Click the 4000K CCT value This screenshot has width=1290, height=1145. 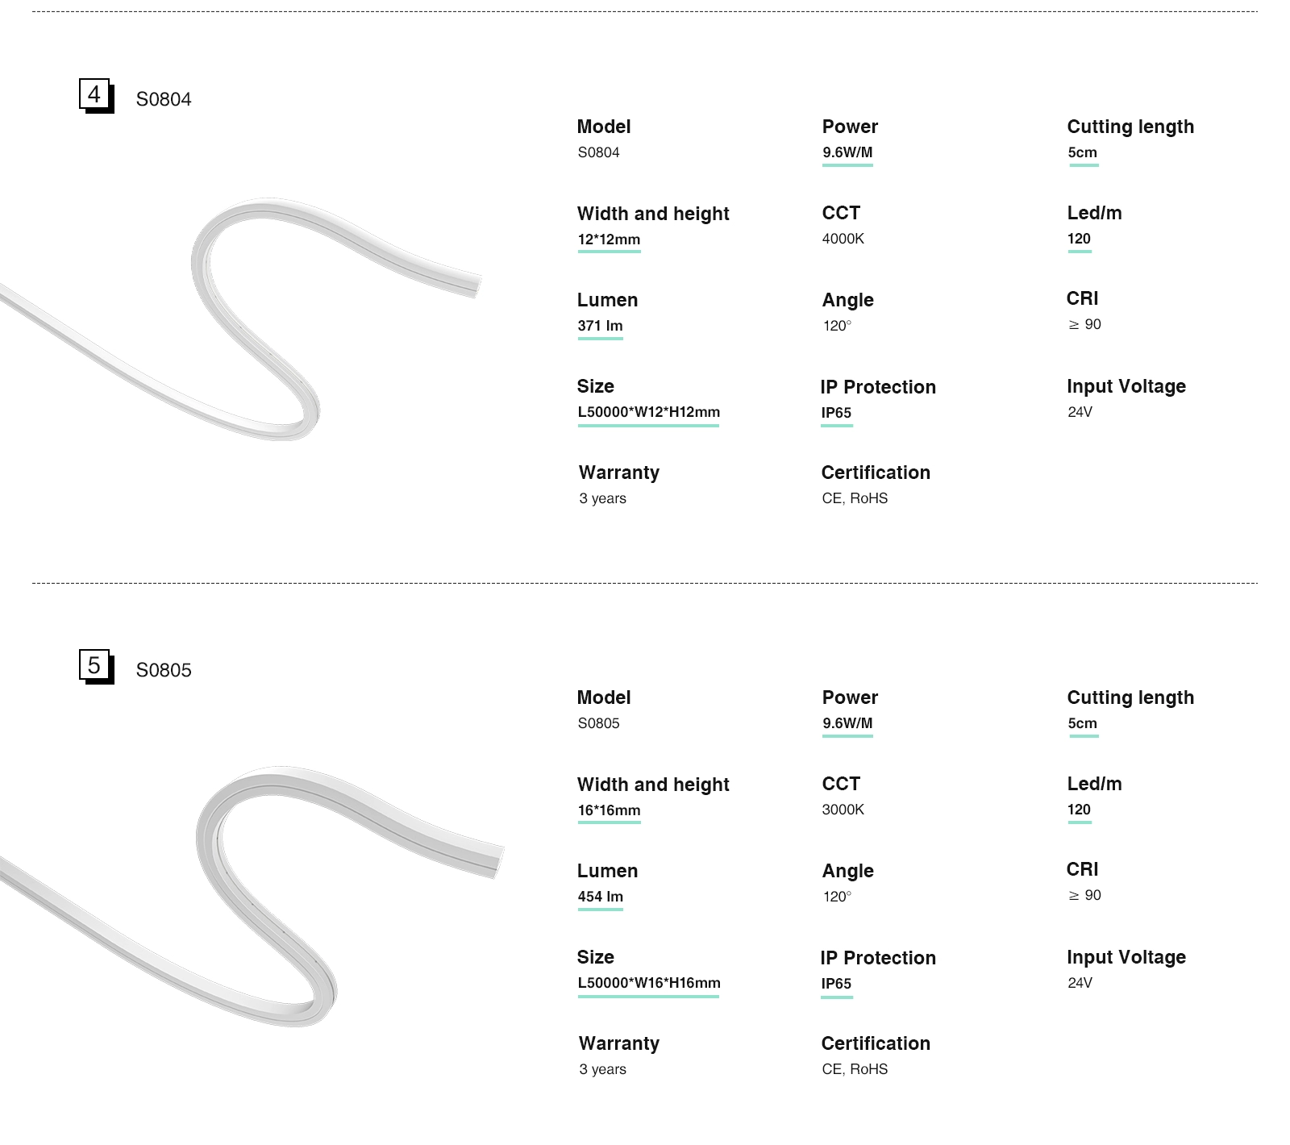pos(843,239)
